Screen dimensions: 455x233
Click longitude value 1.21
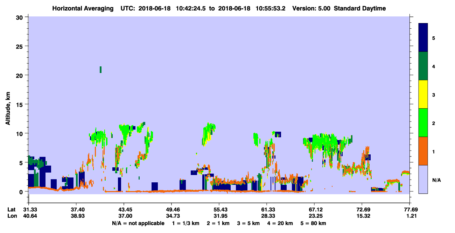412,216
